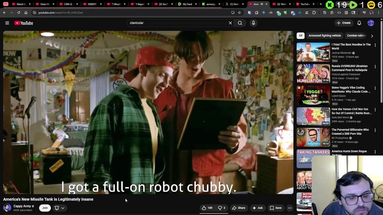Open the account avatar menu
Image resolution: width=383 pixels, height=215 pixels.
click(371, 23)
